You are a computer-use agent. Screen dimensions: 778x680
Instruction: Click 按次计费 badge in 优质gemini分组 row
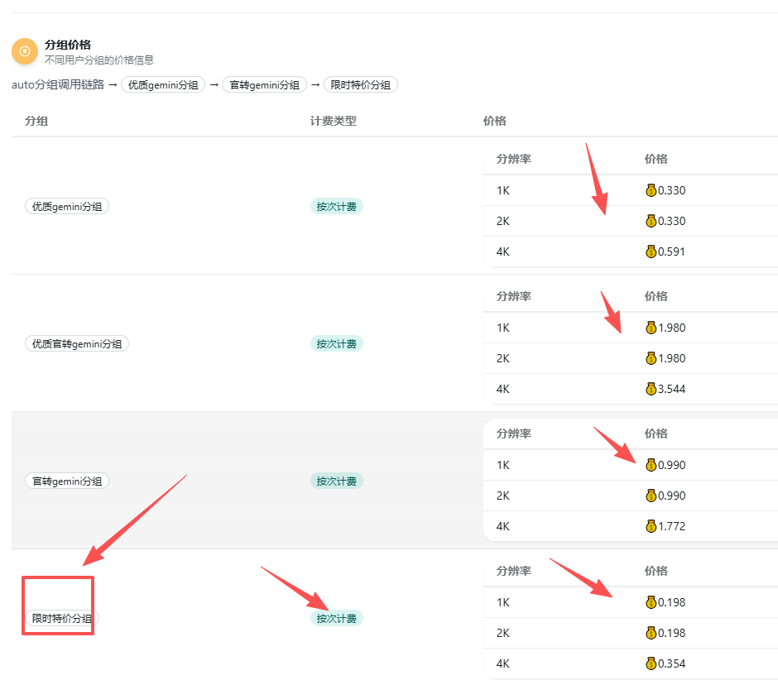(x=336, y=207)
